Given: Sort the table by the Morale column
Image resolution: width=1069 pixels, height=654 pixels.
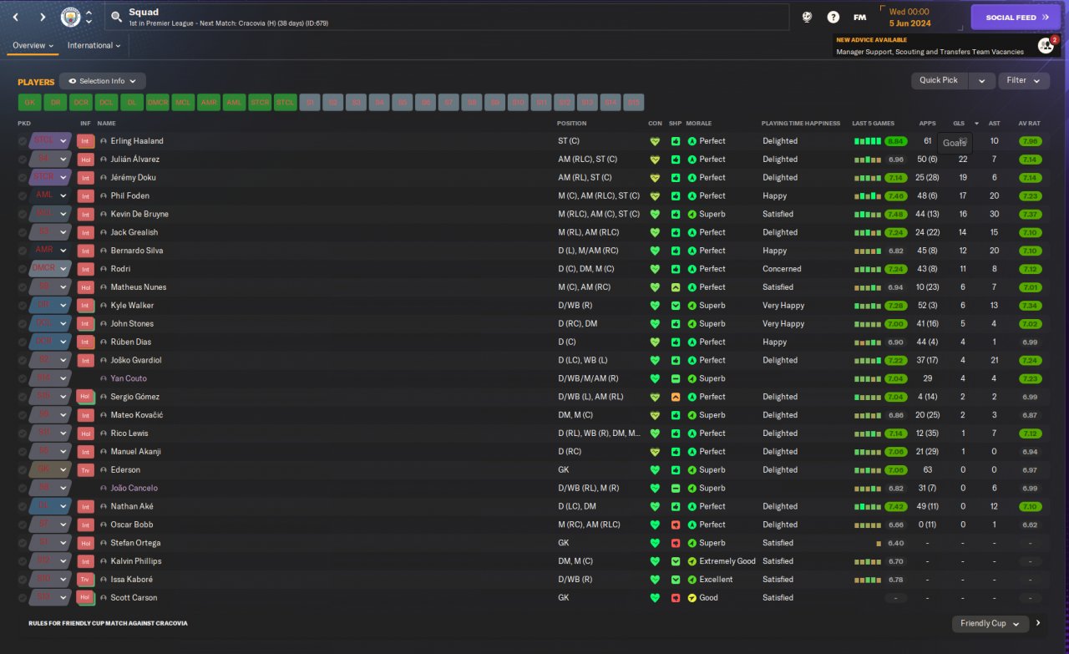Looking at the screenshot, I should 699,124.
